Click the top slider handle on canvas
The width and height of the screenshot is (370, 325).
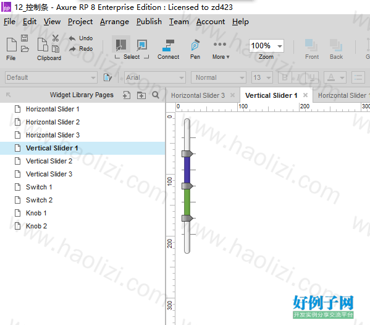(x=187, y=154)
